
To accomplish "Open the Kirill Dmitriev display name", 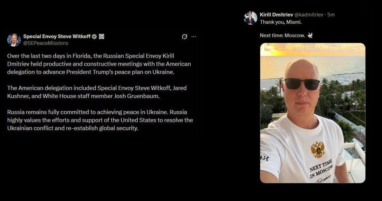I will tap(276, 15).
